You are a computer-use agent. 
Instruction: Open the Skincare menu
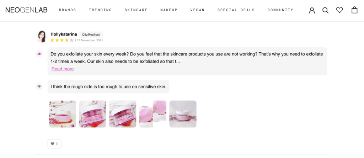[136, 10]
